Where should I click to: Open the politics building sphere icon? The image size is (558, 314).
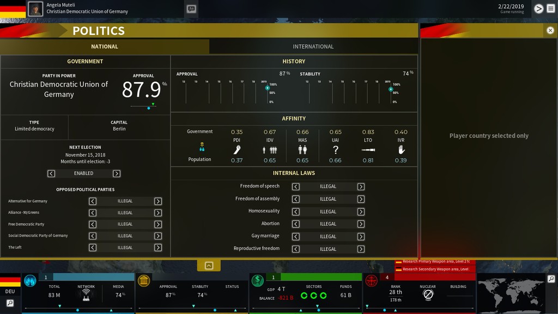(x=144, y=281)
